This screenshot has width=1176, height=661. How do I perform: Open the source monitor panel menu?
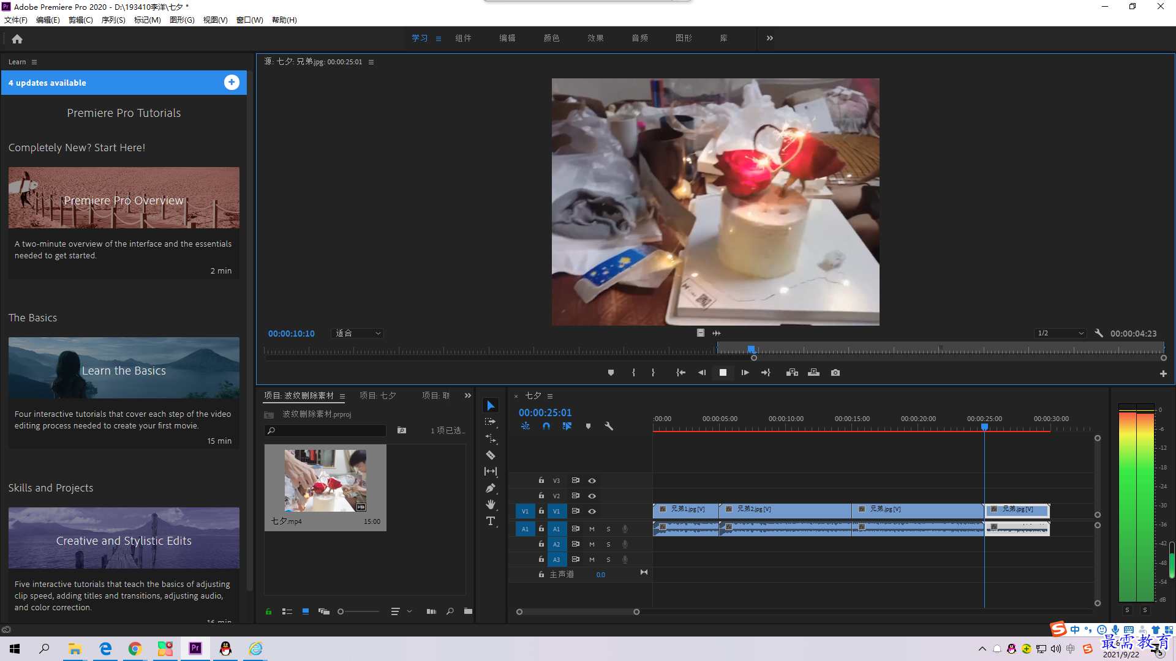point(371,62)
